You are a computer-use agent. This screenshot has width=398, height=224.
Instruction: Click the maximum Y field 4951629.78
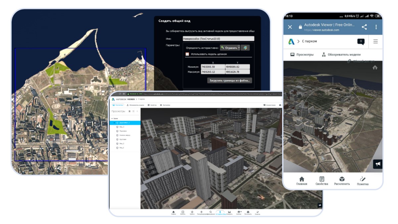237,72
